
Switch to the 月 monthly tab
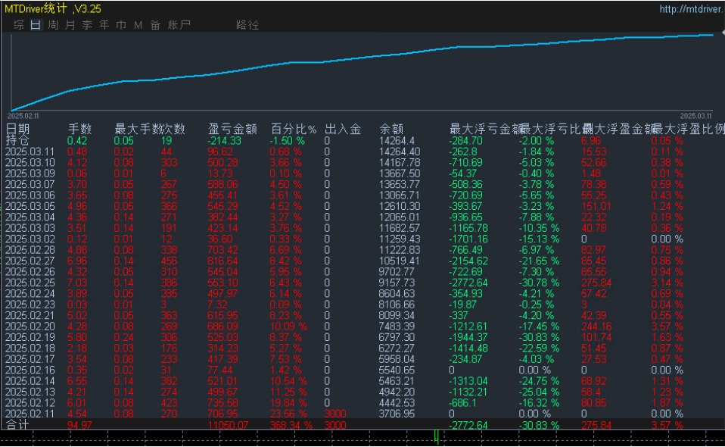tap(70, 25)
